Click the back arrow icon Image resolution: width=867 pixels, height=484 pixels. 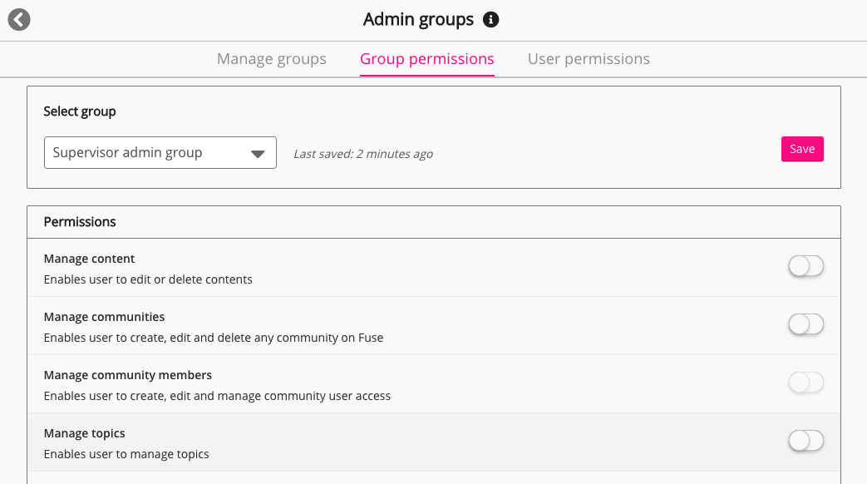(19, 20)
